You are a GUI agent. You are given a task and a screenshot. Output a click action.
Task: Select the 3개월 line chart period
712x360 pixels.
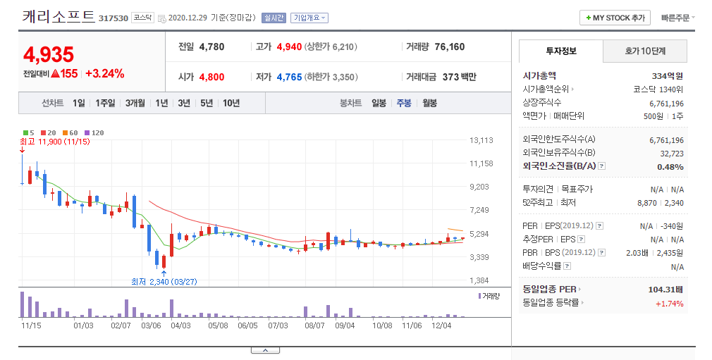coord(135,103)
